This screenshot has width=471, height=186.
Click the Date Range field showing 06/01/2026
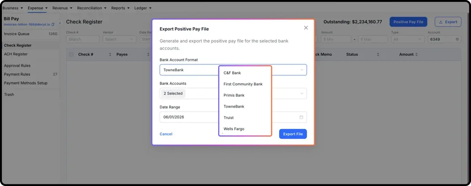point(233,117)
